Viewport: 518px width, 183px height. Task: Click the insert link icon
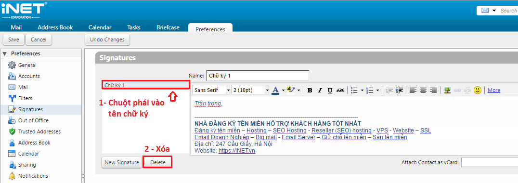(x=457, y=90)
